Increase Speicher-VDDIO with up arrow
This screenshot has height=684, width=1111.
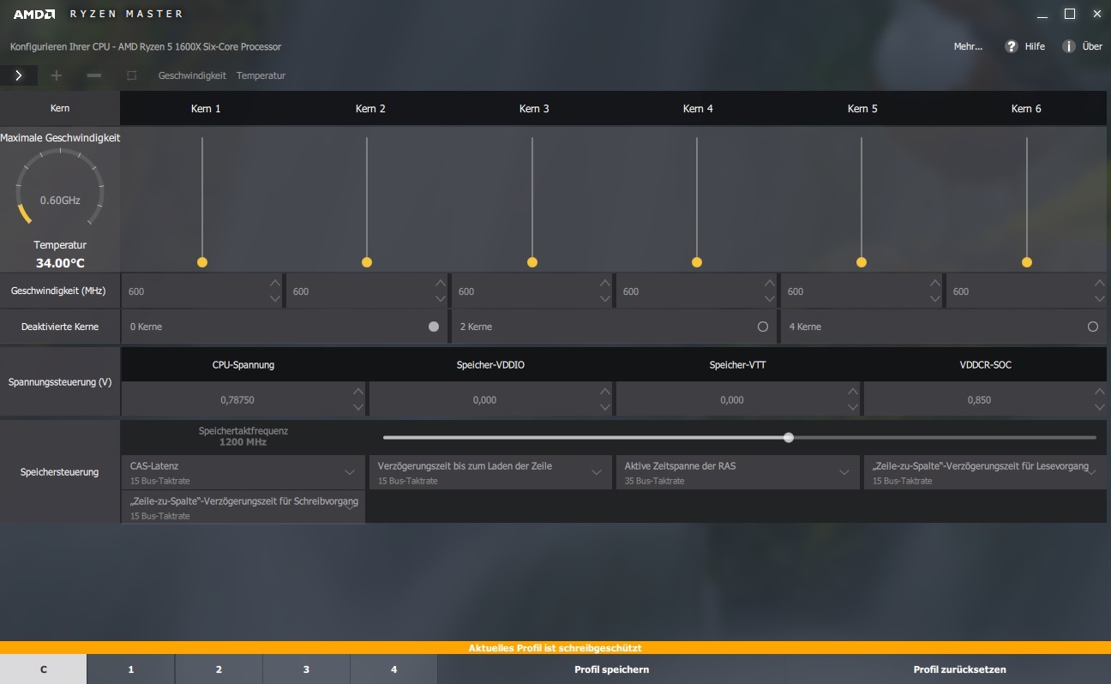click(605, 392)
